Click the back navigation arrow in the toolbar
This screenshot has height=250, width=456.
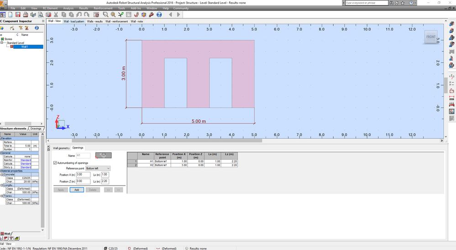click(x=170, y=15)
